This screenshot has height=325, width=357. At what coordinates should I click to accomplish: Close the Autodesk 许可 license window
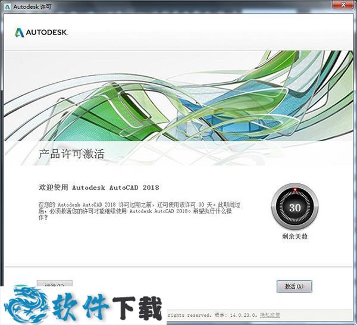click(344, 4)
